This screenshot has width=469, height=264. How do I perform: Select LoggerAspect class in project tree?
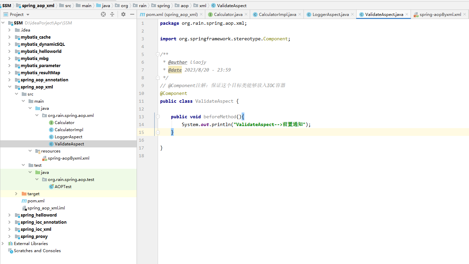click(69, 137)
